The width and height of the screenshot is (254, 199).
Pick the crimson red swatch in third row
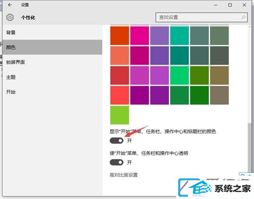(120, 76)
